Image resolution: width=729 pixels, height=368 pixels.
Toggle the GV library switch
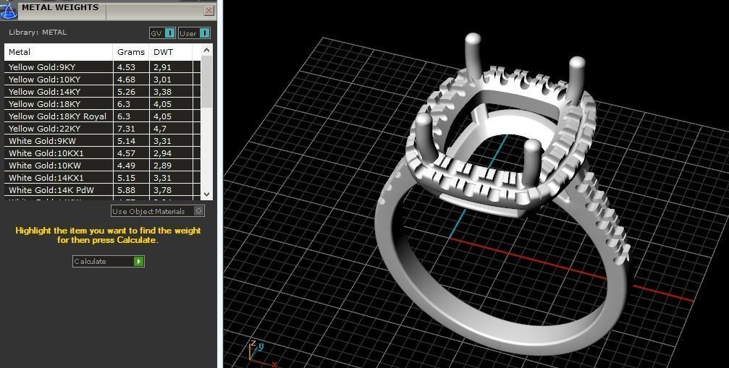[x=162, y=33]
